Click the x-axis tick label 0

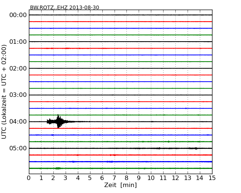click(x=29, y=178)
